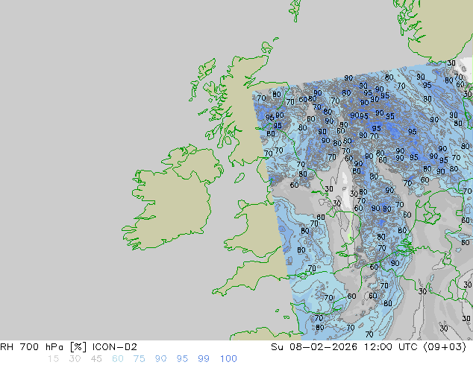Select the legend value "99"
Image resolution: width=473 pixels, height=365 pixels.
204,359
